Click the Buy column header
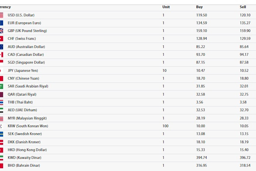The height and width of the screenshot is (171, 256). pyautogui.click(x=200, y=7)
